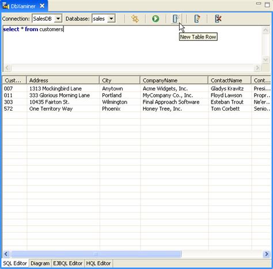
Task: Click the edit table row icon
Action: point(197,18)
